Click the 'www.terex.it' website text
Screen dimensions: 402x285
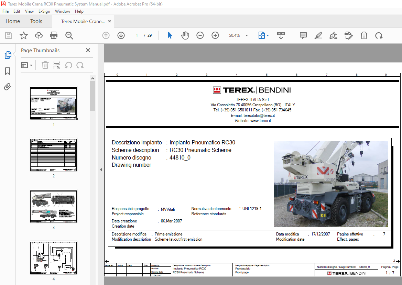click(x=260, y=121)
